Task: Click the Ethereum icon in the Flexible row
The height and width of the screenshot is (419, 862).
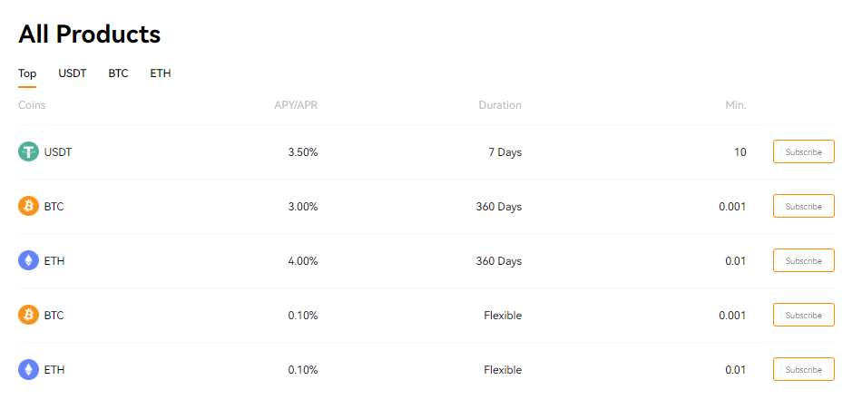Action: pos(29,369)
